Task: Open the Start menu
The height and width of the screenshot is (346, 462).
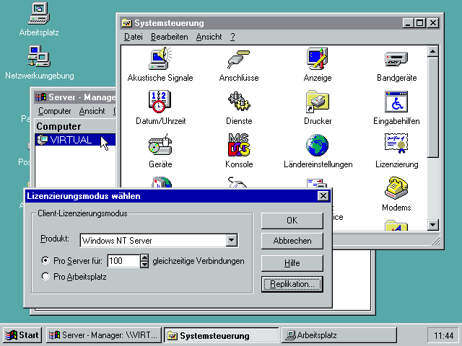Action: (x=22, y=335)
